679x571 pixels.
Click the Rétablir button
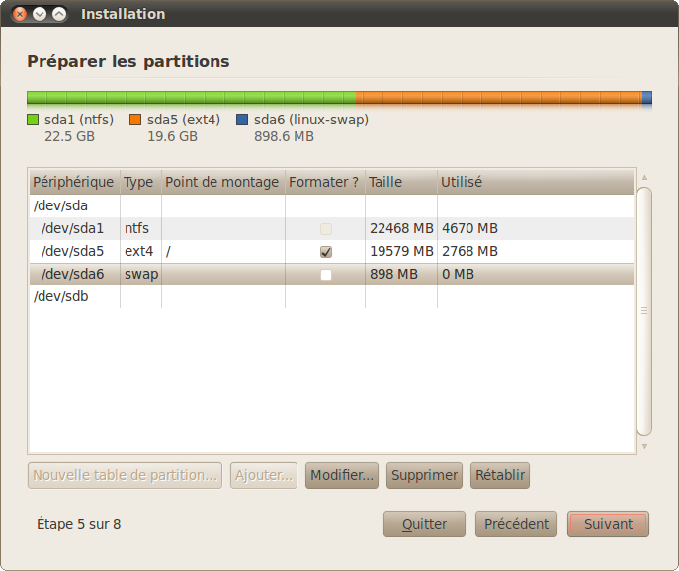[500, 475]
